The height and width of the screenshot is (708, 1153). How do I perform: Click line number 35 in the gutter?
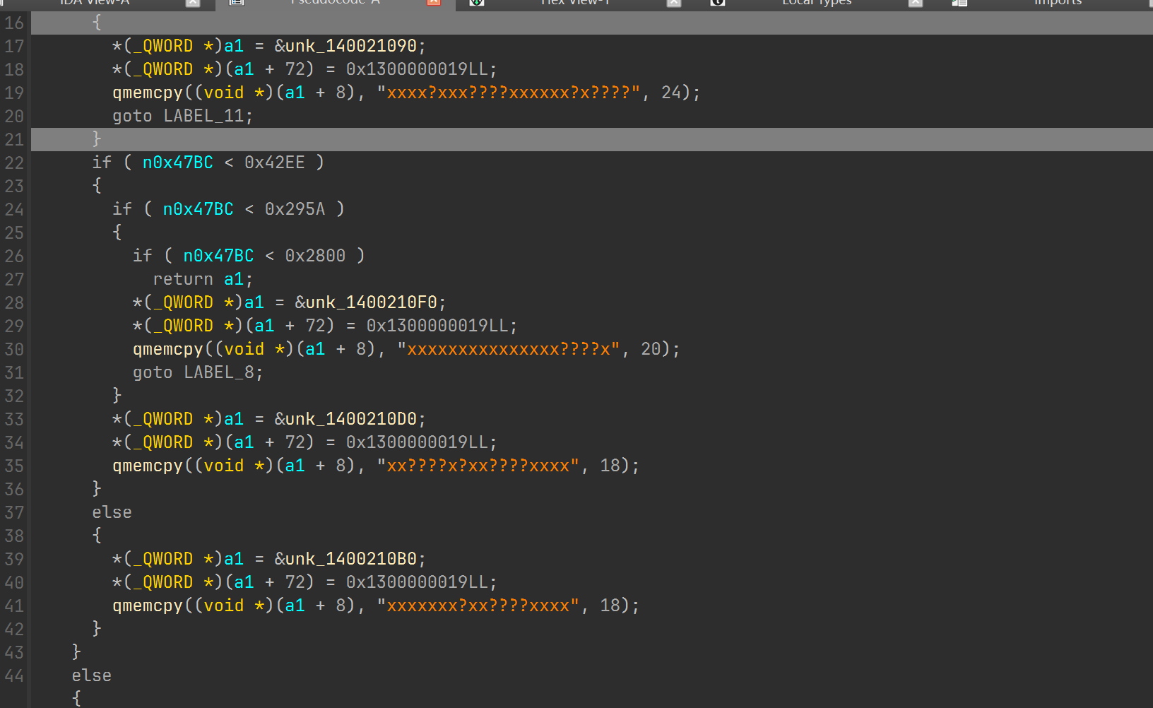point(14,466)
